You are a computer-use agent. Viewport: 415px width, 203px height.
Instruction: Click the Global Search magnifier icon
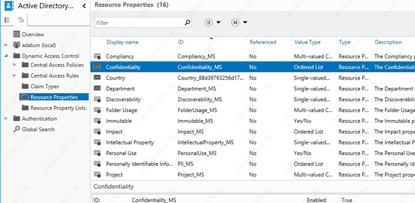click(x=16, y=129)
